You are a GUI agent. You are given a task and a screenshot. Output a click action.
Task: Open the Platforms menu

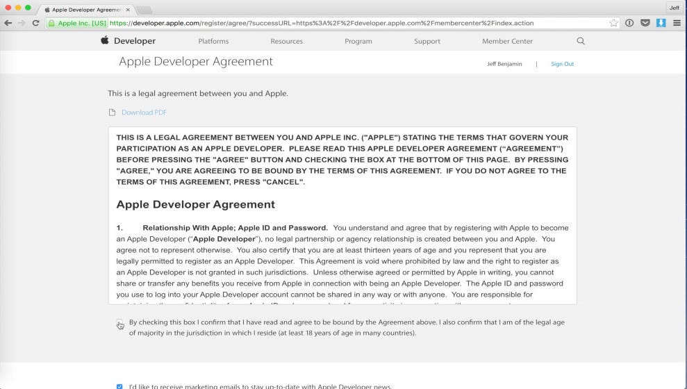pyautogui.click(x=213, y=41)
